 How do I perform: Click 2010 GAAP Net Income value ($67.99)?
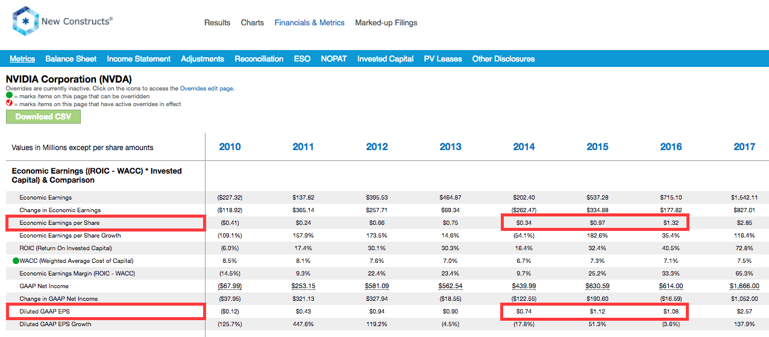point(230,286)
